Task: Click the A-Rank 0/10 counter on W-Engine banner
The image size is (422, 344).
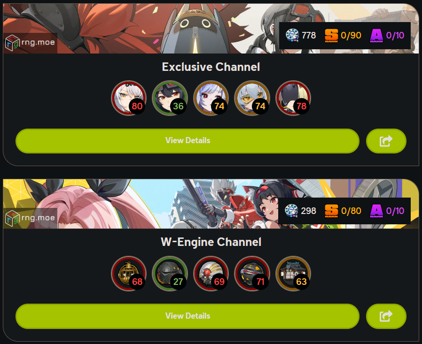Action: pyautogui.click(x=387, y=211)
